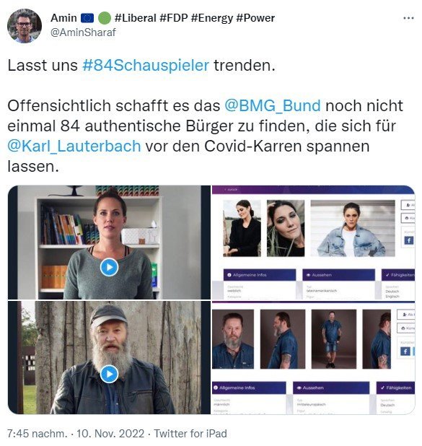Open the #84Schauspieler hashtag

point(146,66)
